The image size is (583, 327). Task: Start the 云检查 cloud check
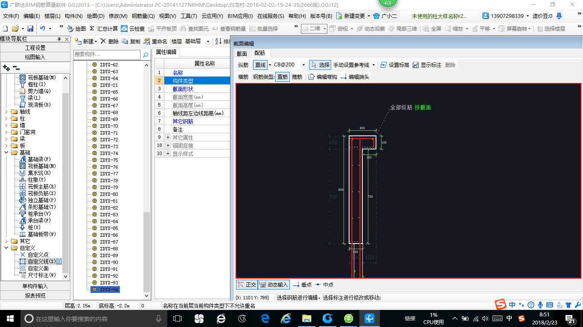(133, 29)
